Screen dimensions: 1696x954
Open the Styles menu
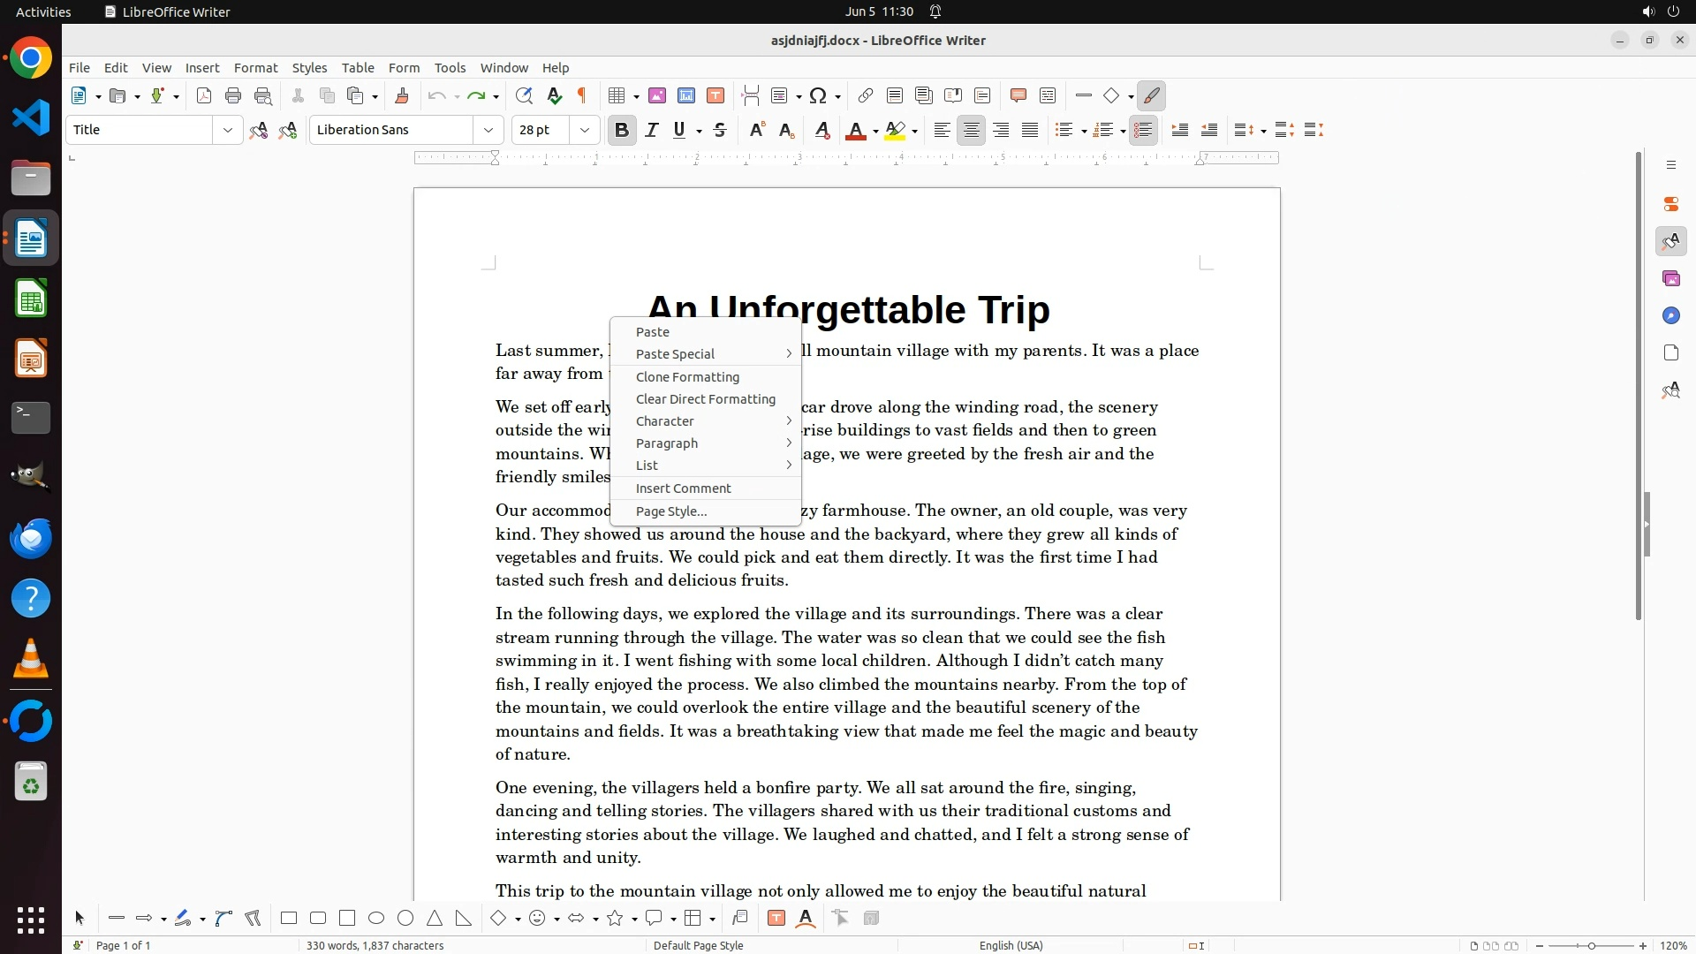tap(309, 68)
